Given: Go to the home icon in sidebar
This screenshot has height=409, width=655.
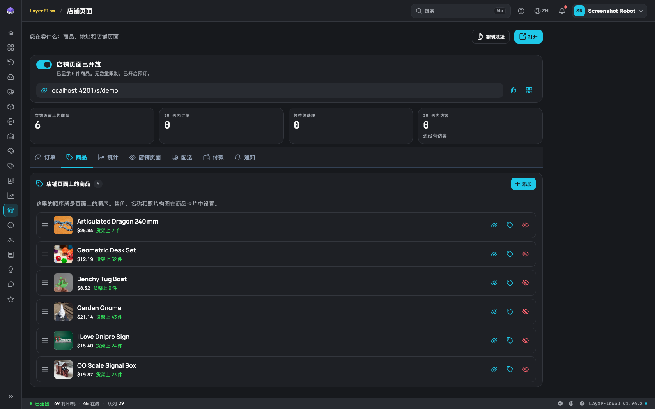Looking at the screenshot, I should (x=11, y=33).
